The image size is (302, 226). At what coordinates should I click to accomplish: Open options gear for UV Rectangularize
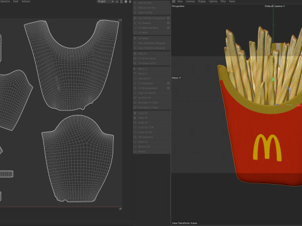[x=168, y=88]
